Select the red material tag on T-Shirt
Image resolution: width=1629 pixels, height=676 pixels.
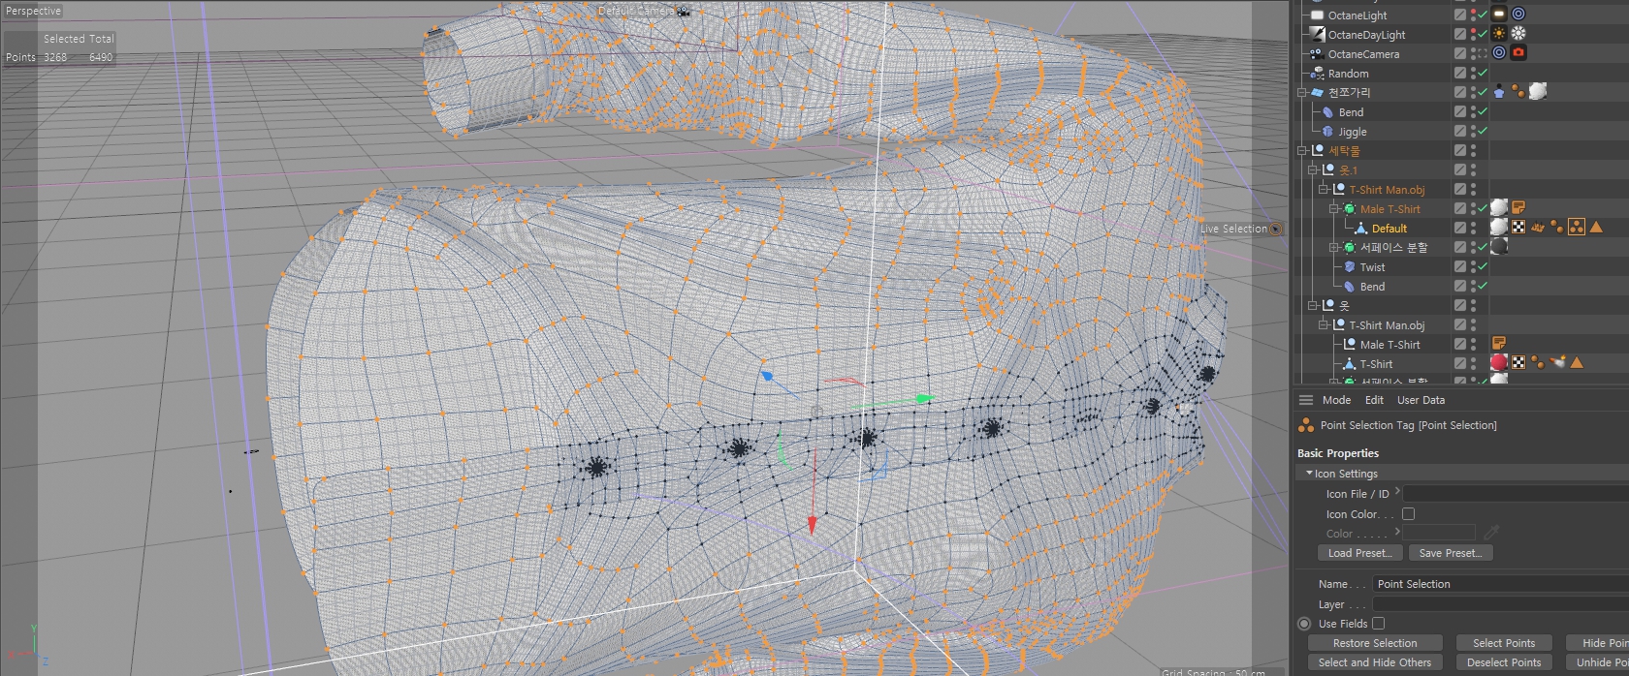click(x=1499, y=363)
